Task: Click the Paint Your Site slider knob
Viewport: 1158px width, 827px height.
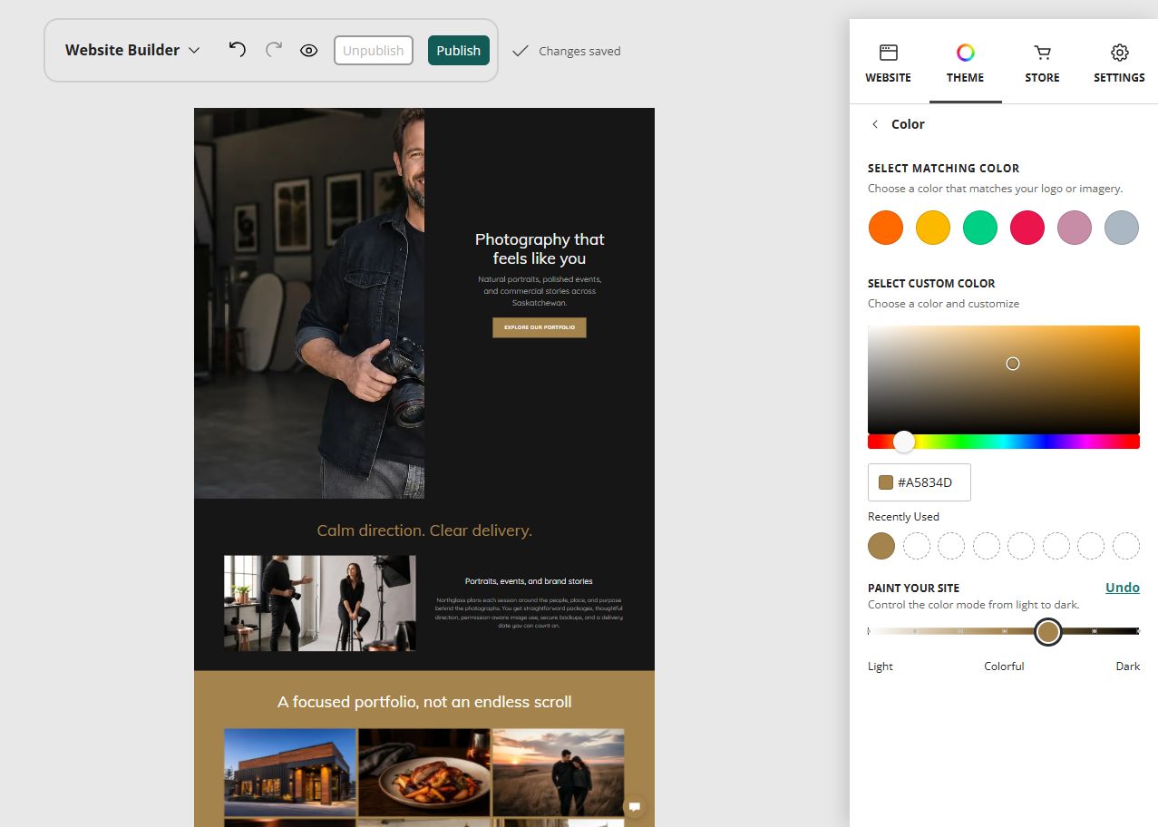Action: point(1048,631)
